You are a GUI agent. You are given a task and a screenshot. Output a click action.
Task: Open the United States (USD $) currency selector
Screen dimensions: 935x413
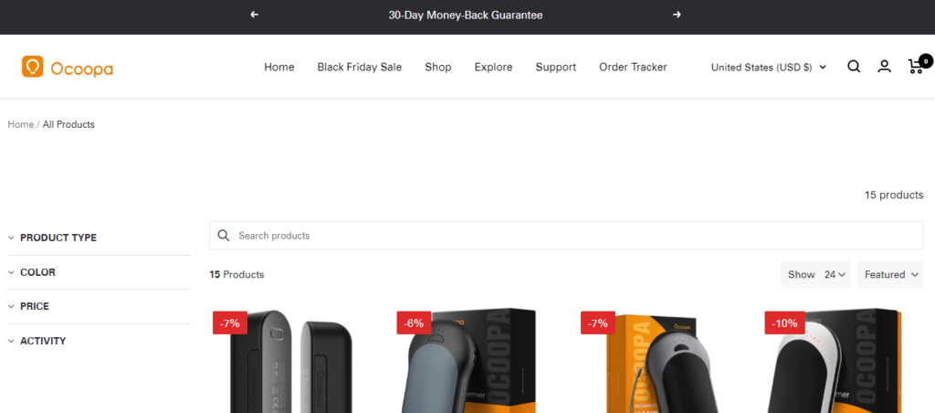[x=769, y=68]
